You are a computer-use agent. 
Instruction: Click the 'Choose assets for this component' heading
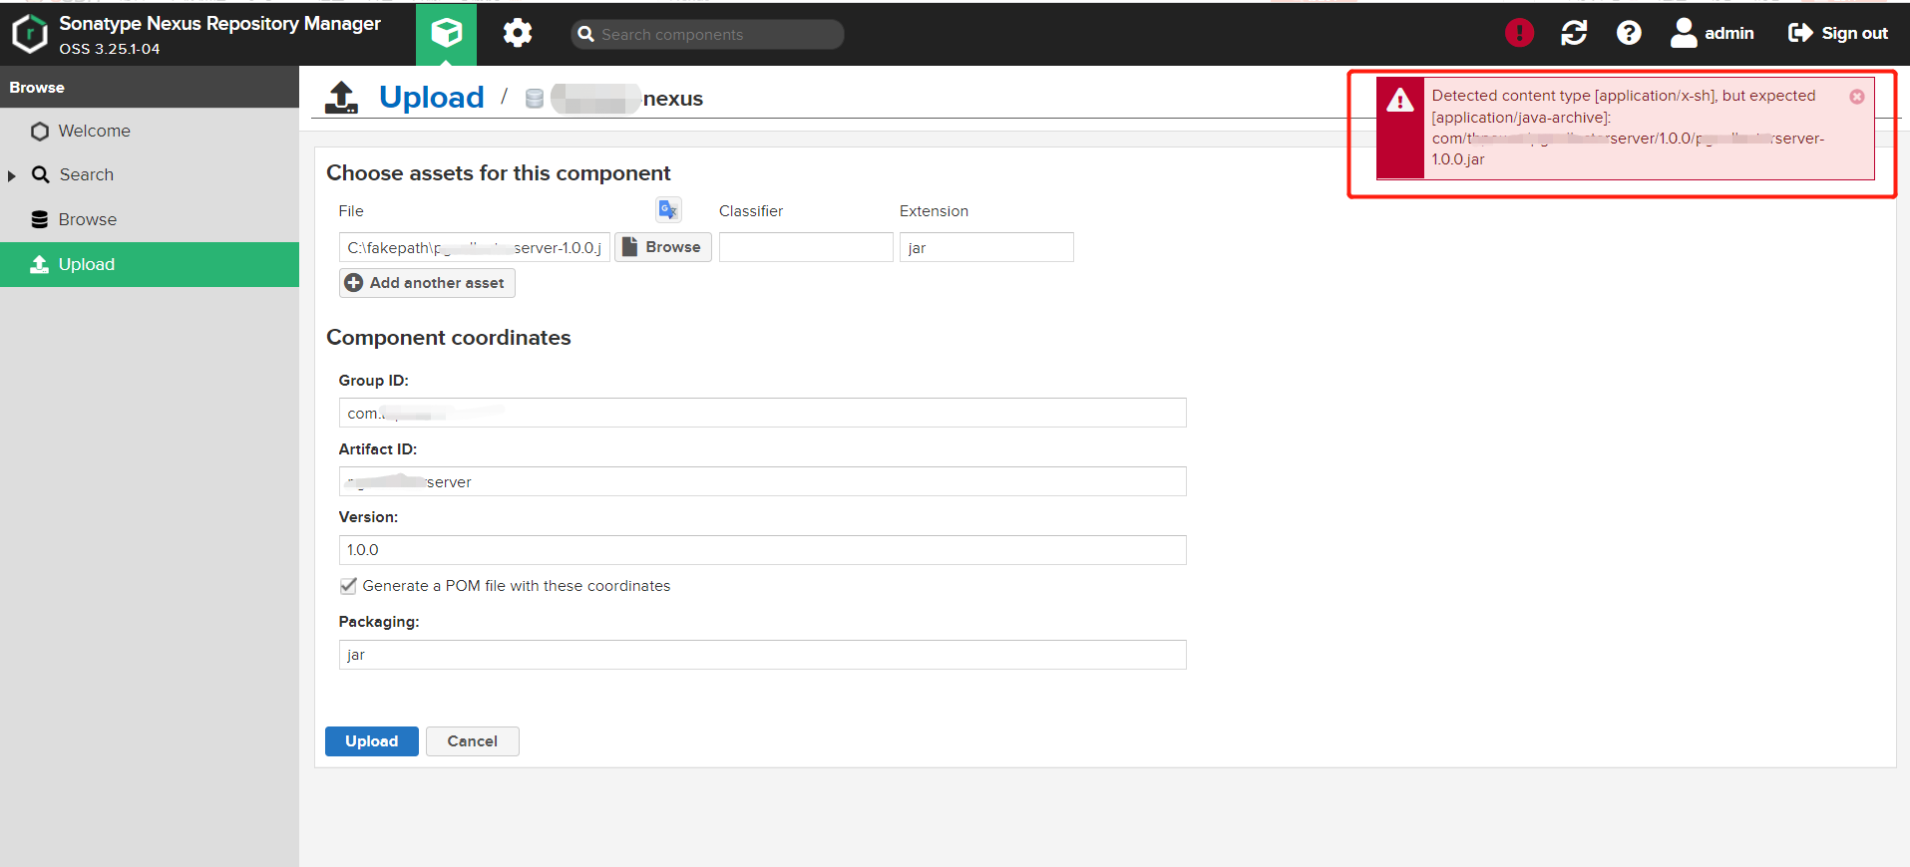(499, 173)
